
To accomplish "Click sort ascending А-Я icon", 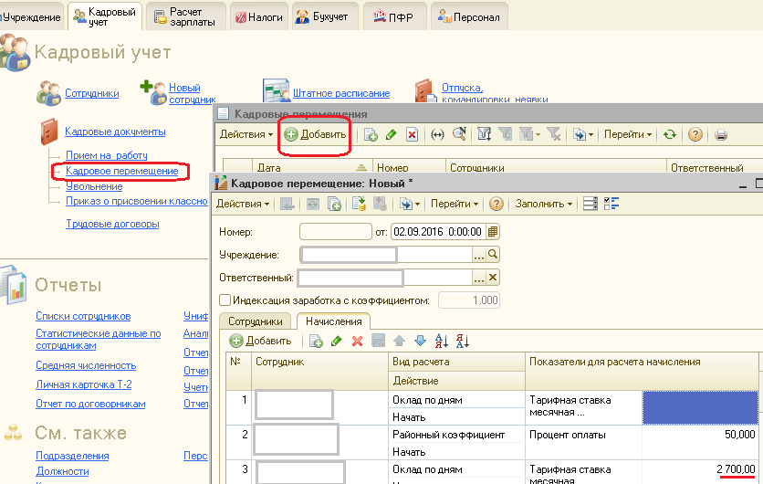I will 442,341.
